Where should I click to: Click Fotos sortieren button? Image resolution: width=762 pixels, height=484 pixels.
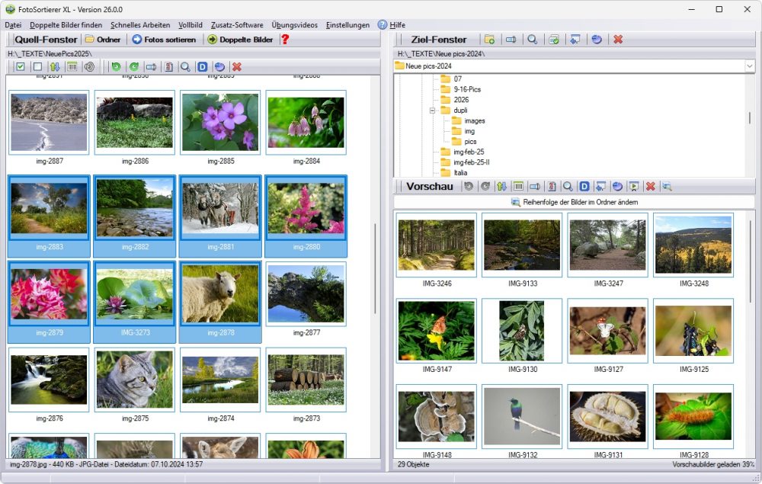point(165,40)
